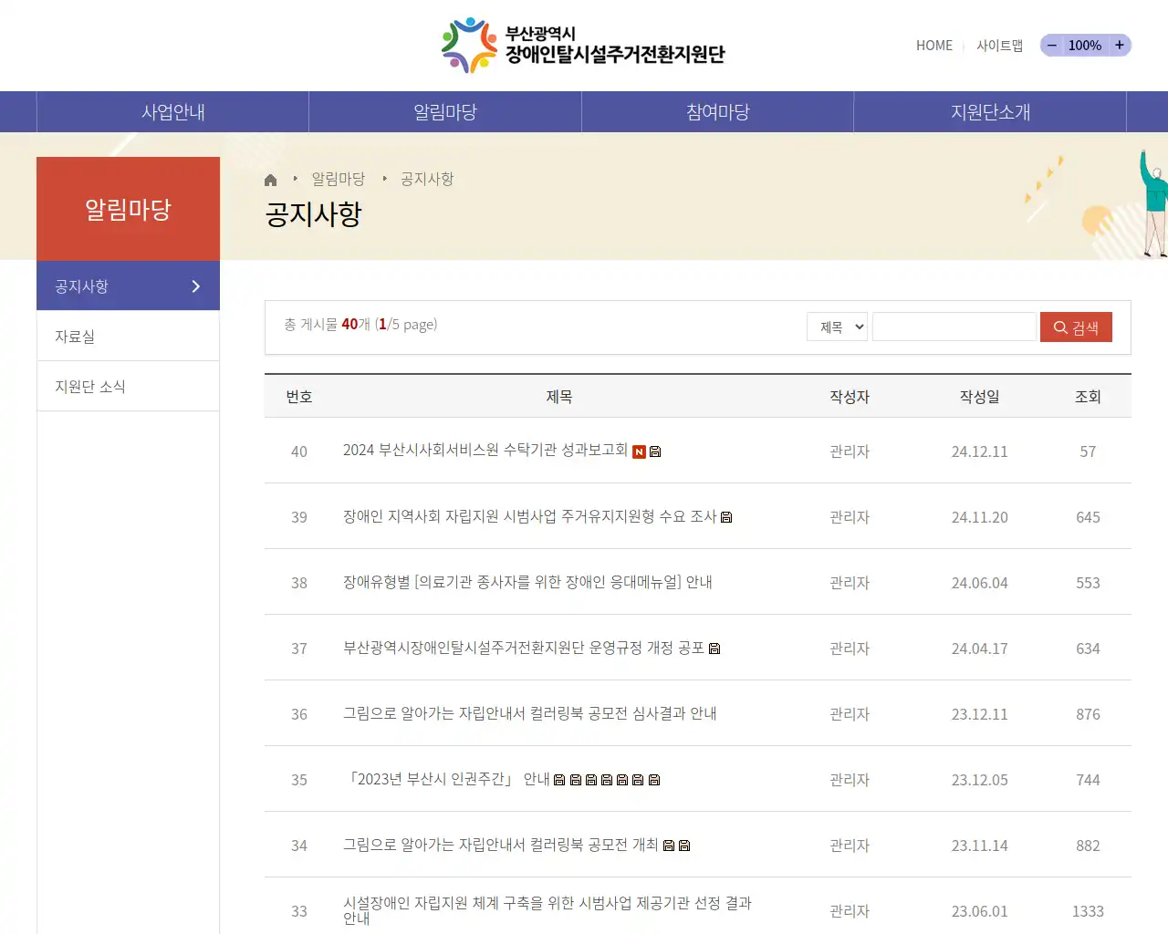This screenshot has width=1168, height=934.
Task: Click the attachment icon on post 40
Action: click(655, 451)
